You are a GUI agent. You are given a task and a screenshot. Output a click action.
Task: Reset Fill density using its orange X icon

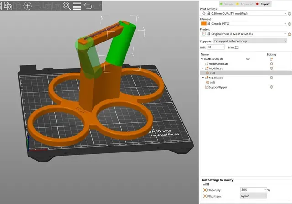[205, 190]
